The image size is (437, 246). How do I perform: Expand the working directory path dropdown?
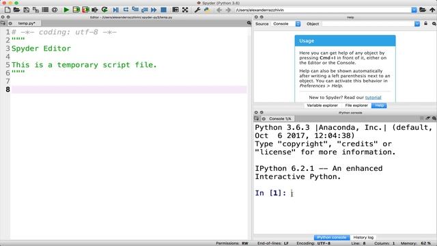tap(414, 10)
